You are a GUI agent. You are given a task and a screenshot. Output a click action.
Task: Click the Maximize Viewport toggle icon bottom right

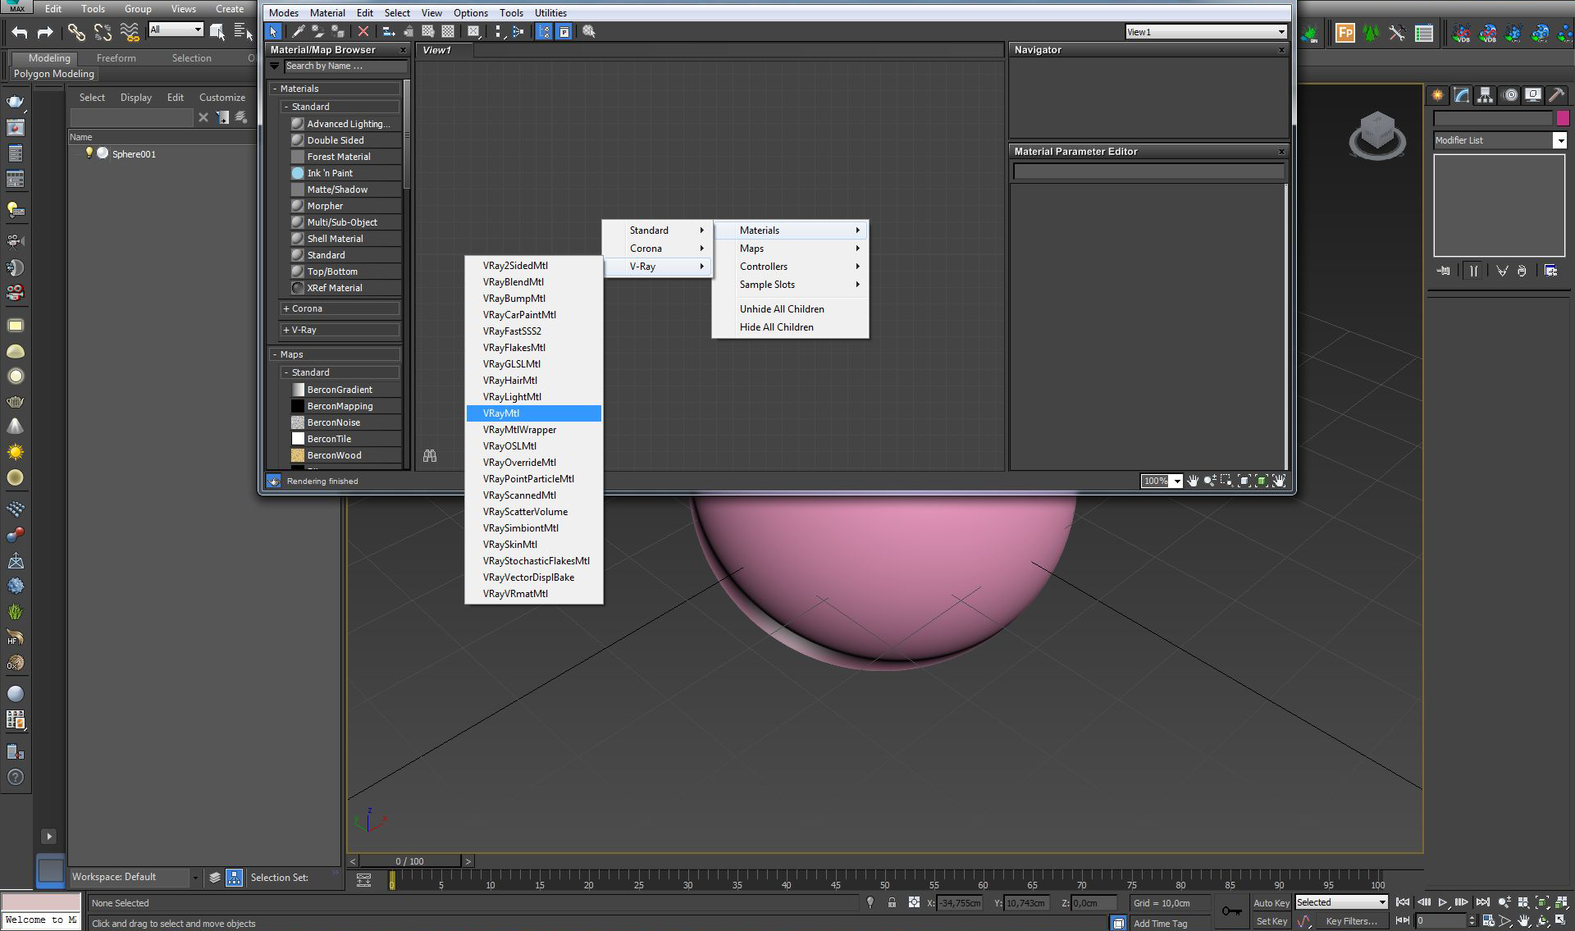tap(1561, 920)
